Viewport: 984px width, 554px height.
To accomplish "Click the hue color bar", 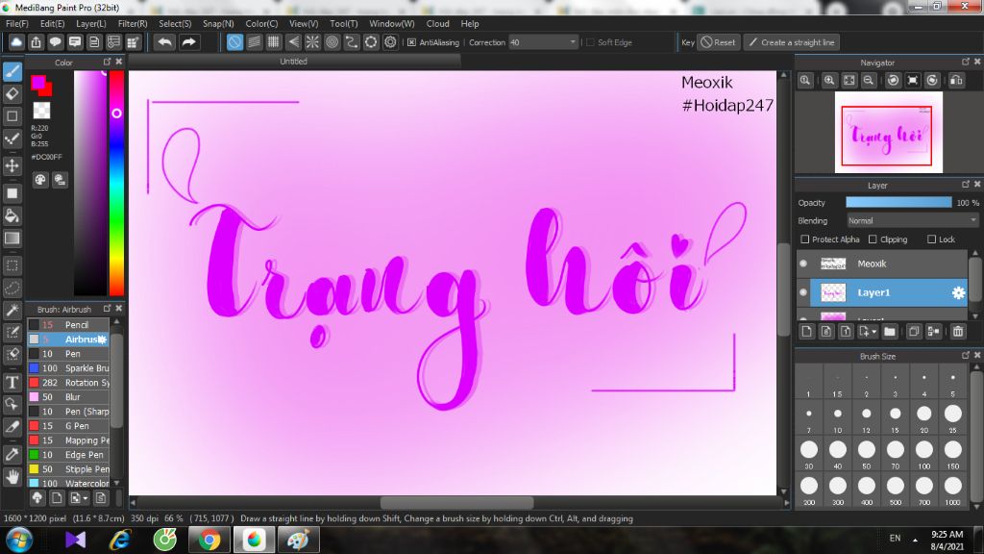I will point(116,183).
